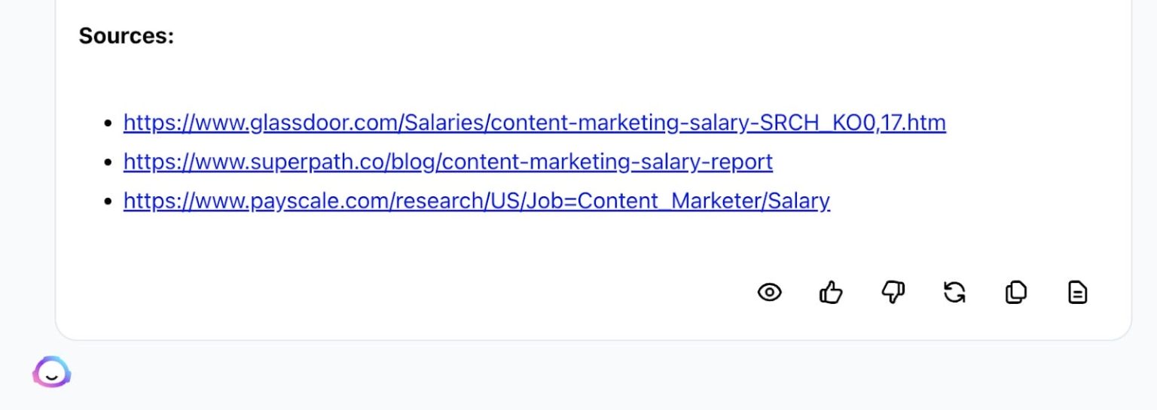Click "content-marketing-salary-report" in the Superpath URL
Viewport: 1157px width, 410px height.
click(x=604, y=162)
